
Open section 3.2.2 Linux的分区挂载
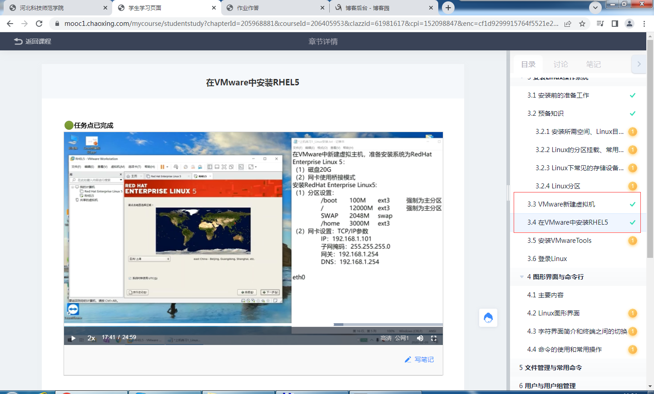tap(580, 150)
